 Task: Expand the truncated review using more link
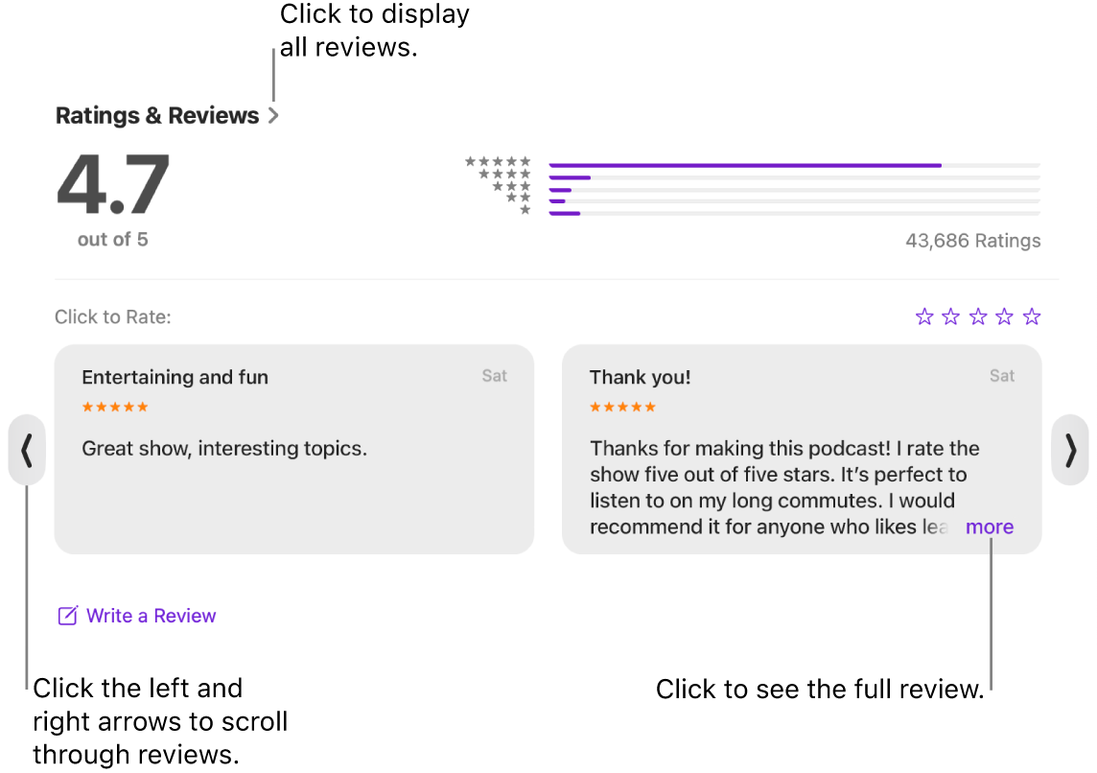pyautogui.click(x=989, y=527)
